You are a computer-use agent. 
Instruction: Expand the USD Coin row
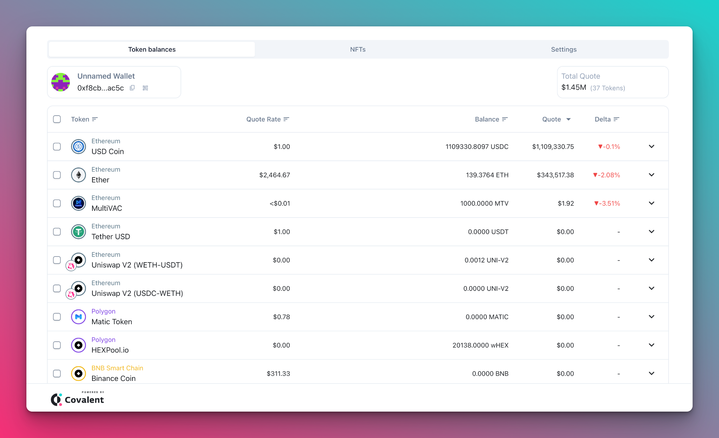(651, 146)
